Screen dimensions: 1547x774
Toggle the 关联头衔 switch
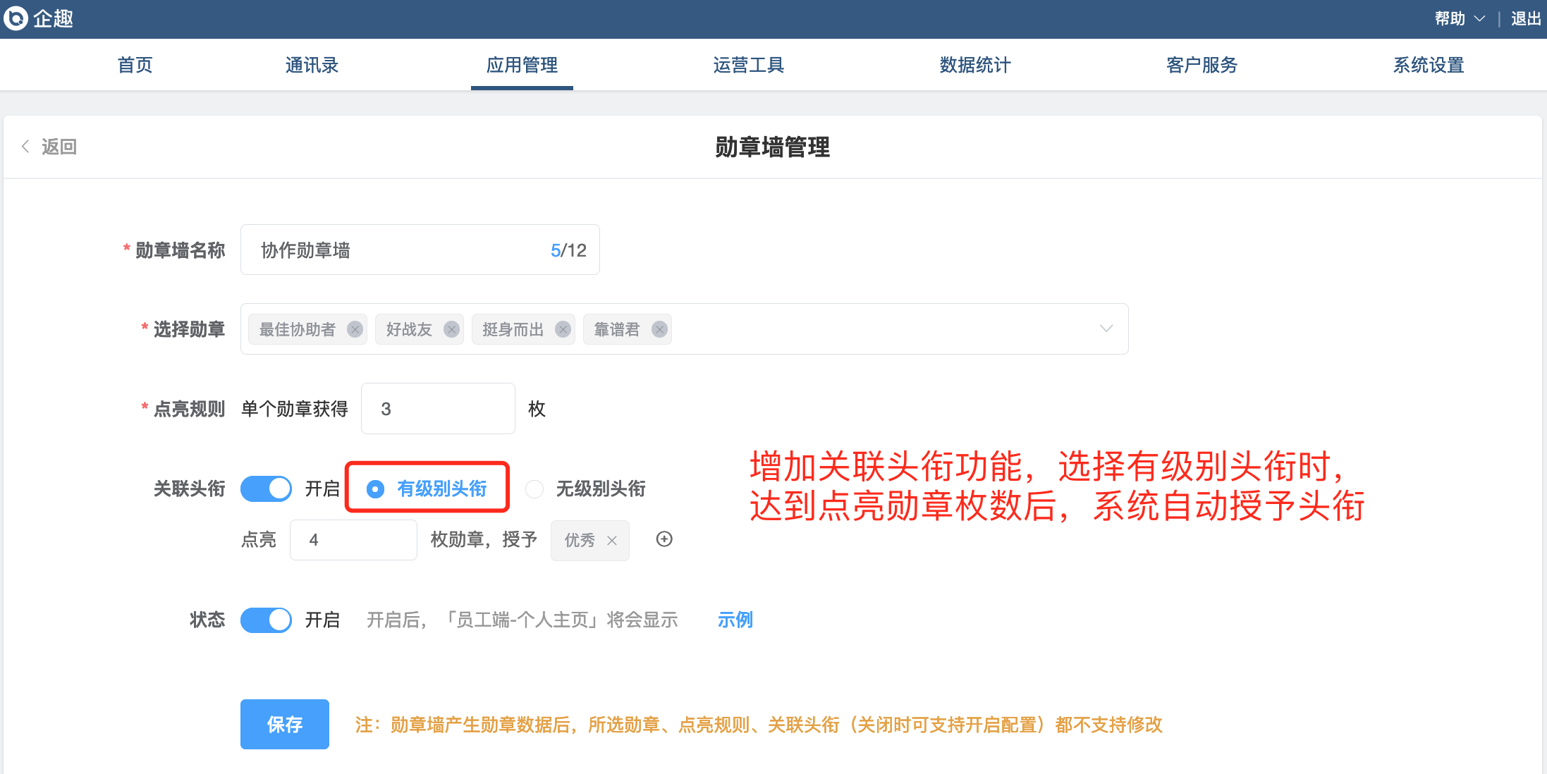(x=266, y=489)
